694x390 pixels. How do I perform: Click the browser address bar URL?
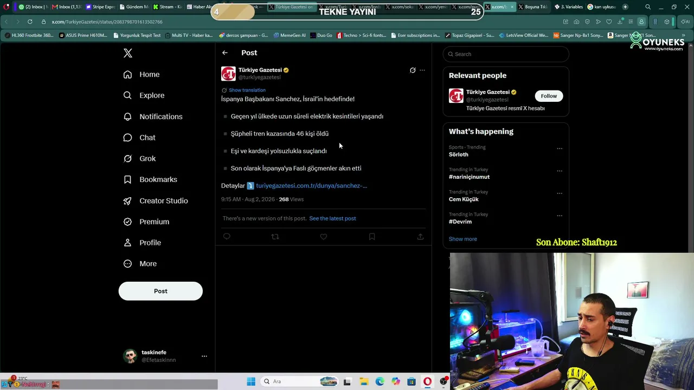(107, 22)
